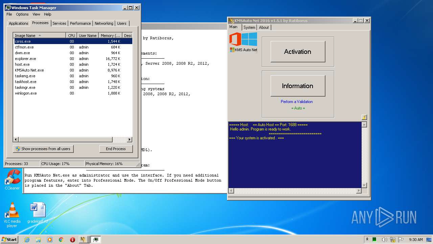Launch Windows Media Player from taskbar
The width and height of the screenshot is (433, 244).
(x=50, y=240)
